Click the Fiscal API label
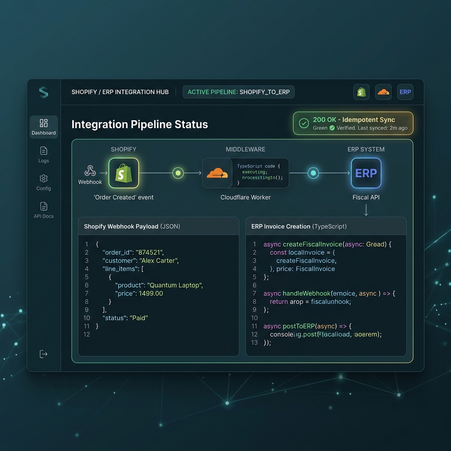This screenshot has width=451, height=451. (x=366, y=197)
